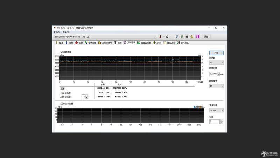
Task: Click the queue depth field showing 32
Action: pyautogui.click(x=83, y=97)
